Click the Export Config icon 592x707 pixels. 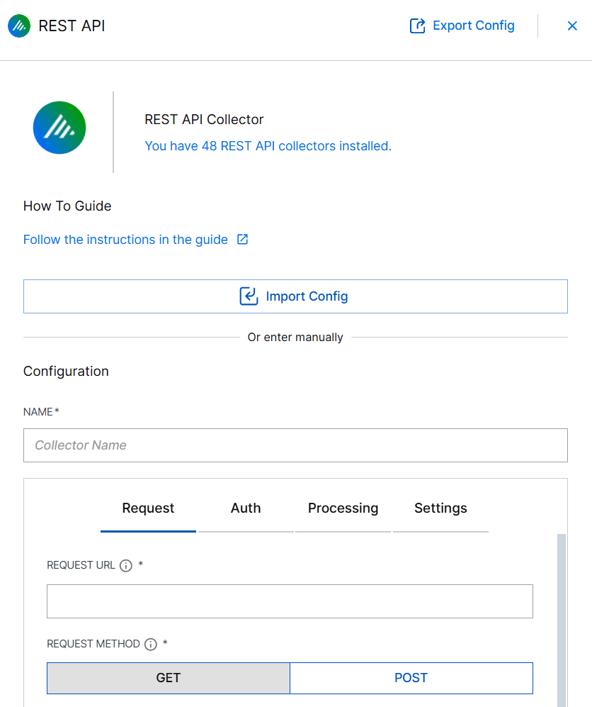417,26
